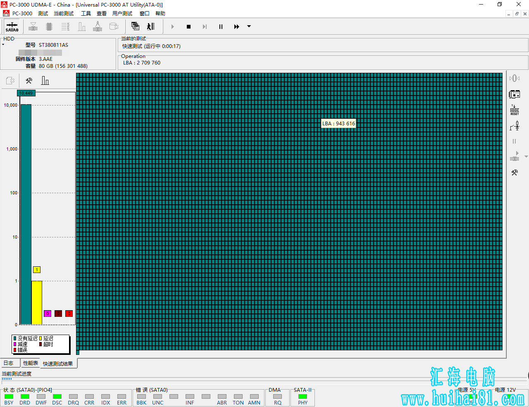Click the 当前测试进度 progress bar
This screenshot has width=529, height=407.
tap(264, 379)
